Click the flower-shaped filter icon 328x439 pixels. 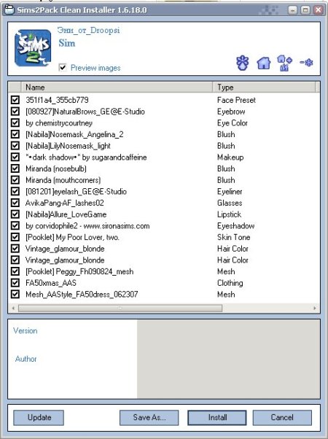(243, 63)
